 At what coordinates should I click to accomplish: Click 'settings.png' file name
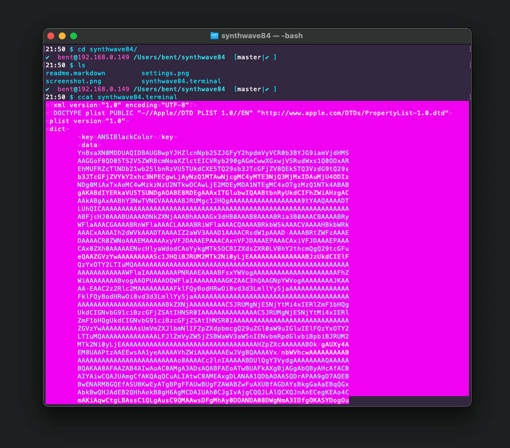coord(165,73)
